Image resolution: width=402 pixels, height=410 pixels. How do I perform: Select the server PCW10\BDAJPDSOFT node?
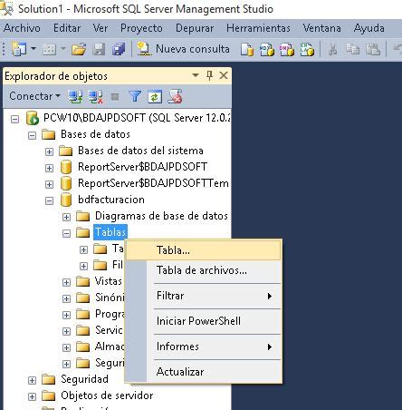(x=137, y=118)
